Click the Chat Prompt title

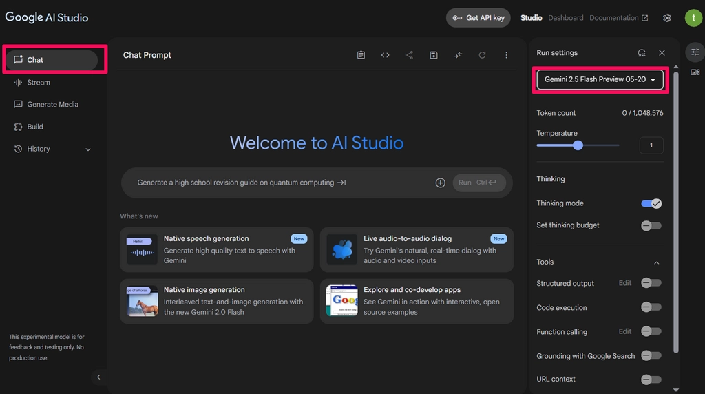pos(147,55)
